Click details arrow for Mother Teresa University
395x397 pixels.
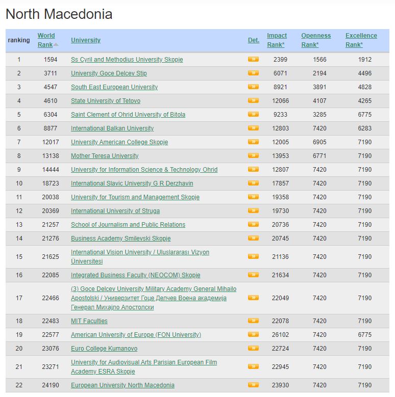(x=253, y=156)
